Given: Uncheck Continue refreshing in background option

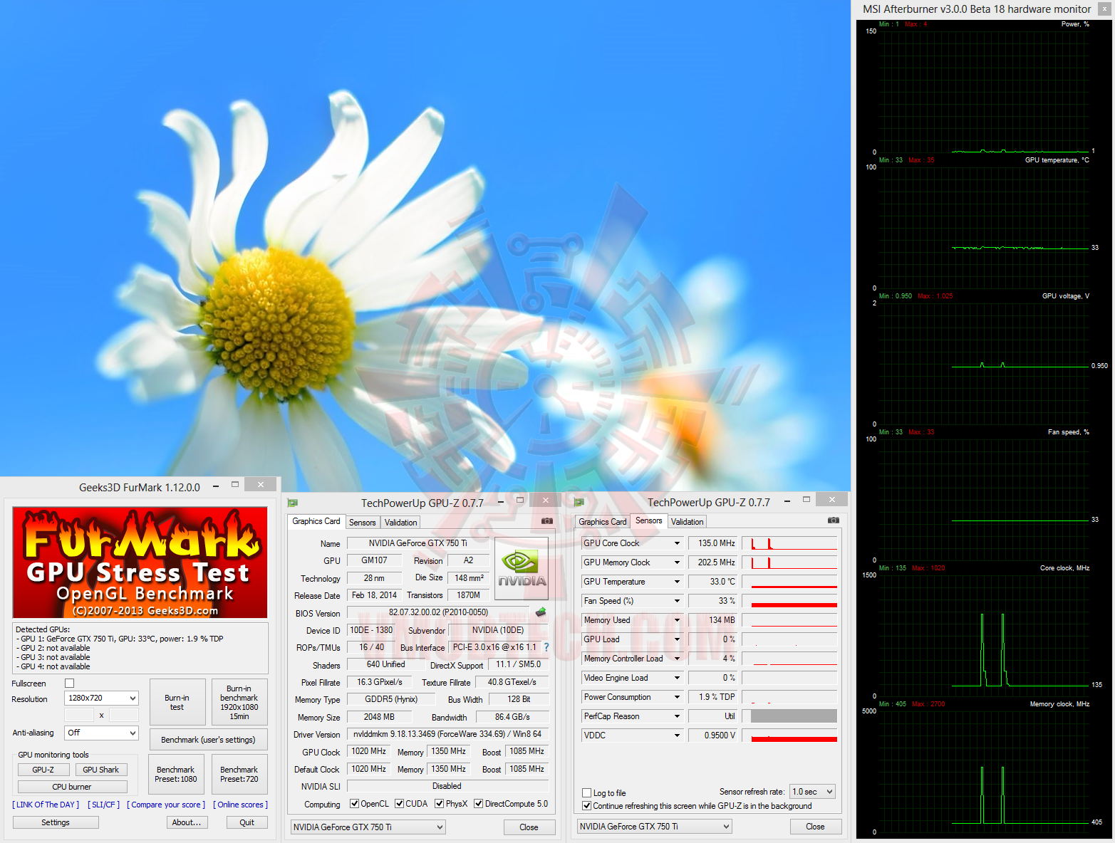Looking at the screenshot, I should coord(587,806).
